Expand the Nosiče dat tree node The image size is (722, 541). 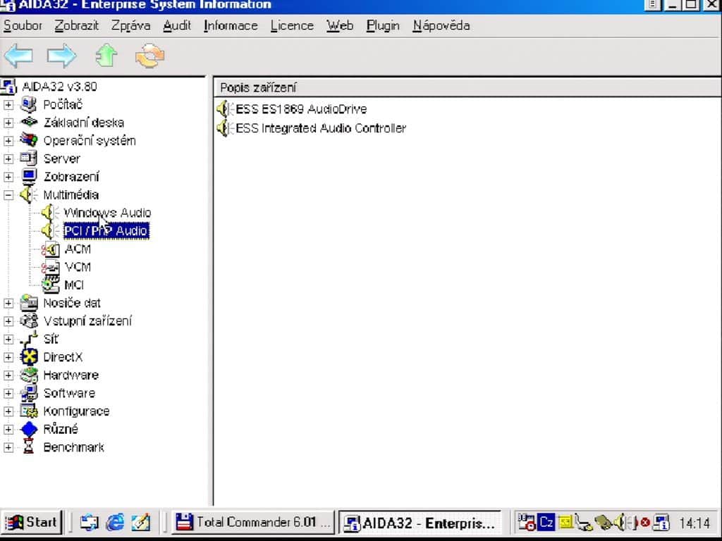tap(8, 303)
